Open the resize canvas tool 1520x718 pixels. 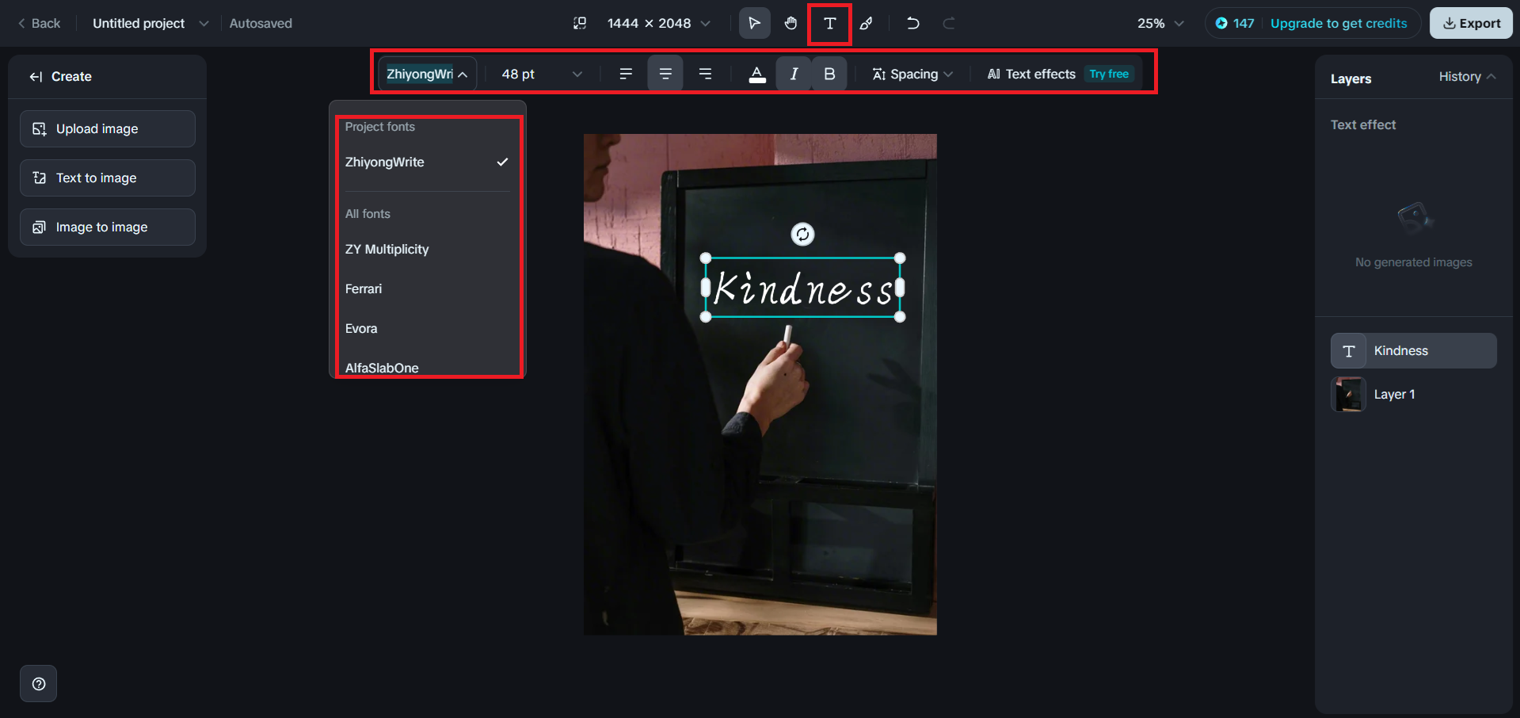click(x=580, y=23)
